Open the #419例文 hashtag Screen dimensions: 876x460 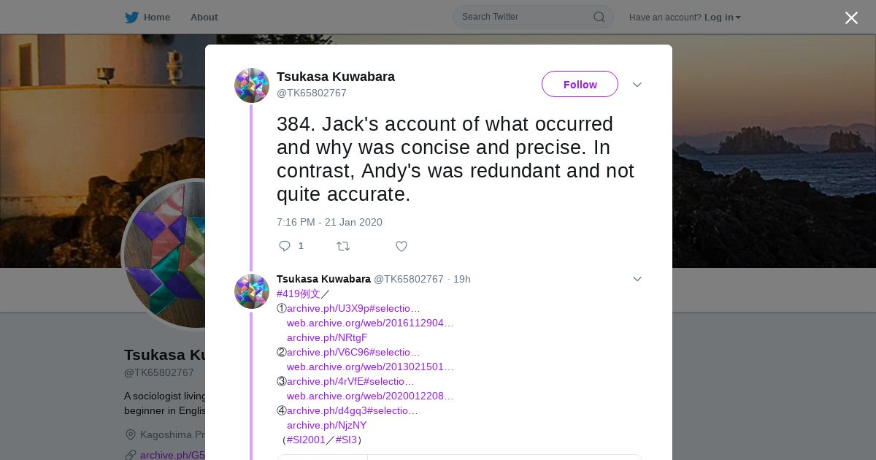pos(299,294)
